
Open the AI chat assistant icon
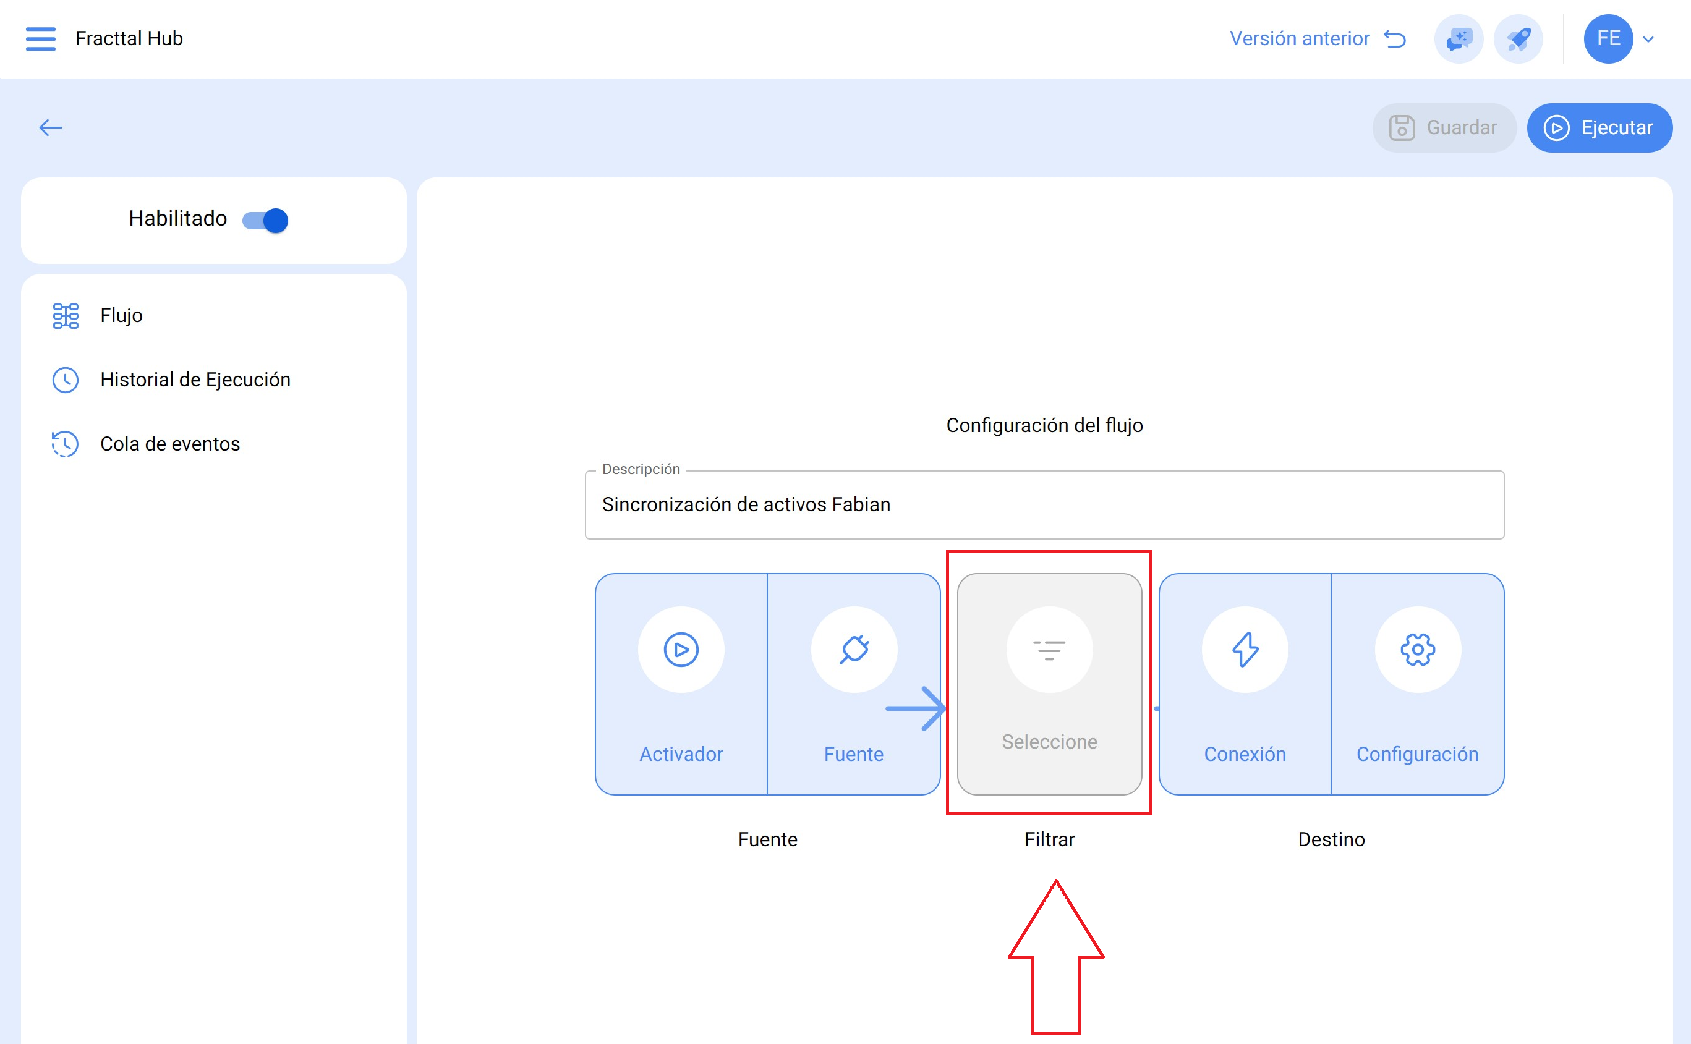pyautogui.click(x=1459, y=39)
